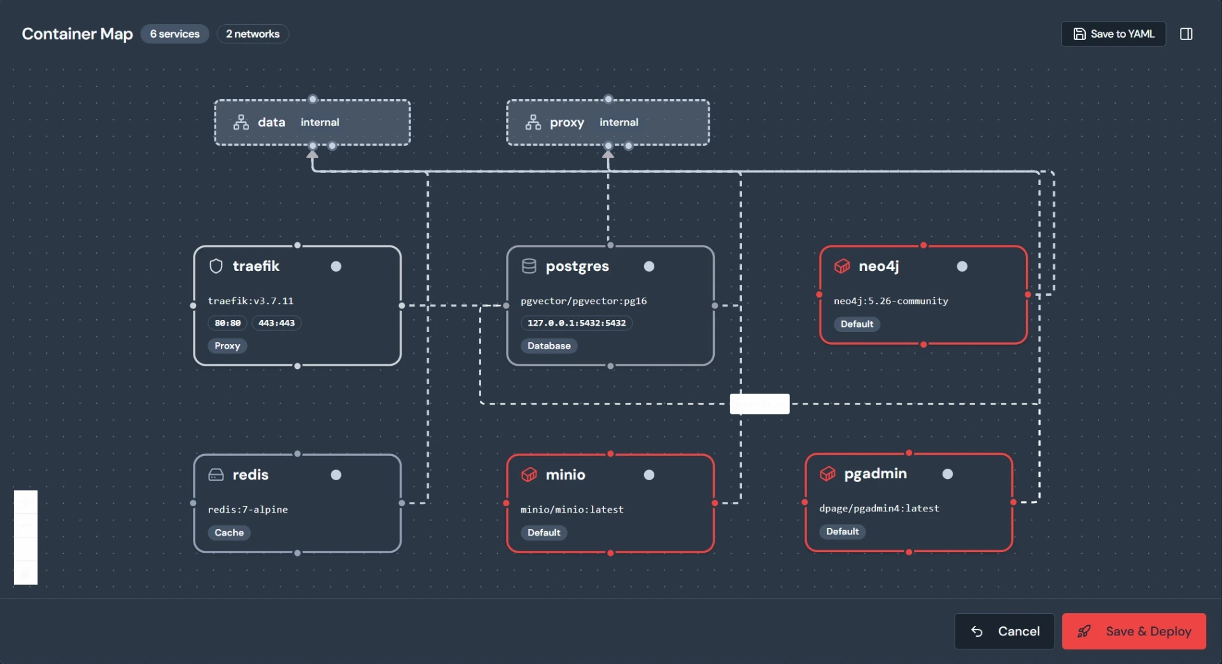
Task: Select the traefik service title
Action: [256, 266]
